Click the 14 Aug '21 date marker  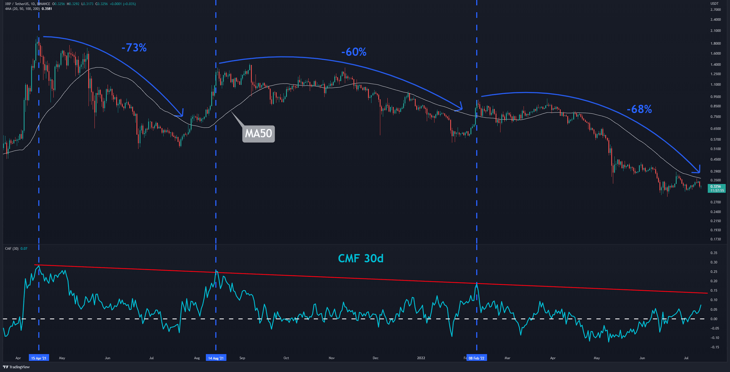point(216,358)
